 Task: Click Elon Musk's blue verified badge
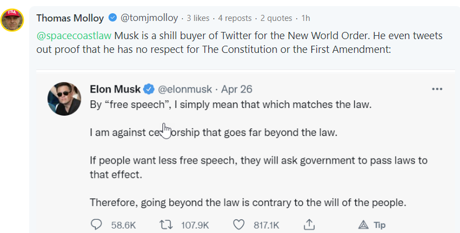coord(149,89)
